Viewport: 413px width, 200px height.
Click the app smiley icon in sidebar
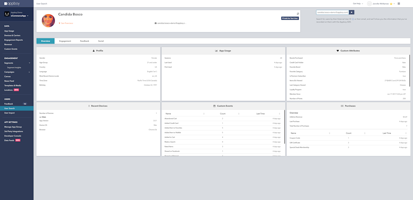tap(7, 14)
